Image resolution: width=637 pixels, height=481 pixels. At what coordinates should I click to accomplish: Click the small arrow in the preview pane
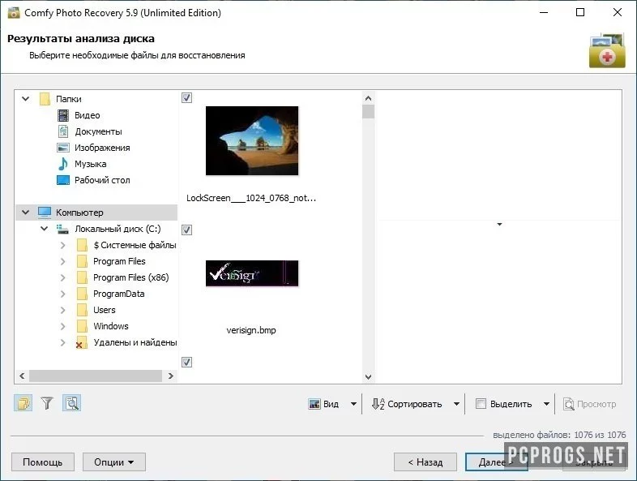pyautogui.click(x=499, y=224)
